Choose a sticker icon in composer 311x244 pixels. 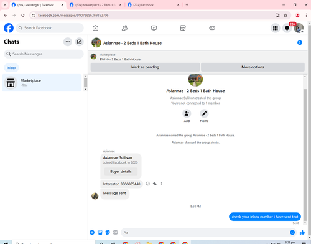[108, 232]
